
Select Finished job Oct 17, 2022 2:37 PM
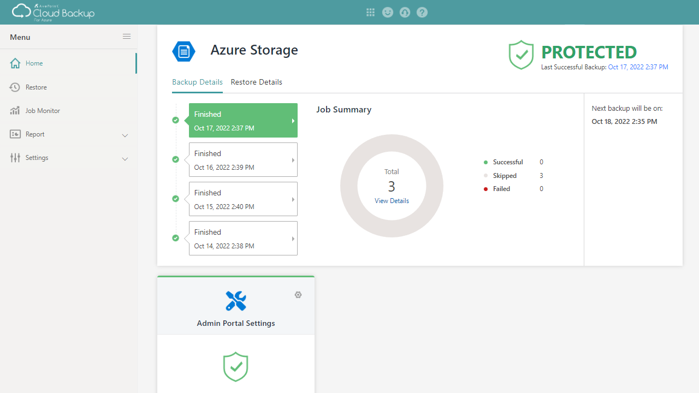(243, 121)
